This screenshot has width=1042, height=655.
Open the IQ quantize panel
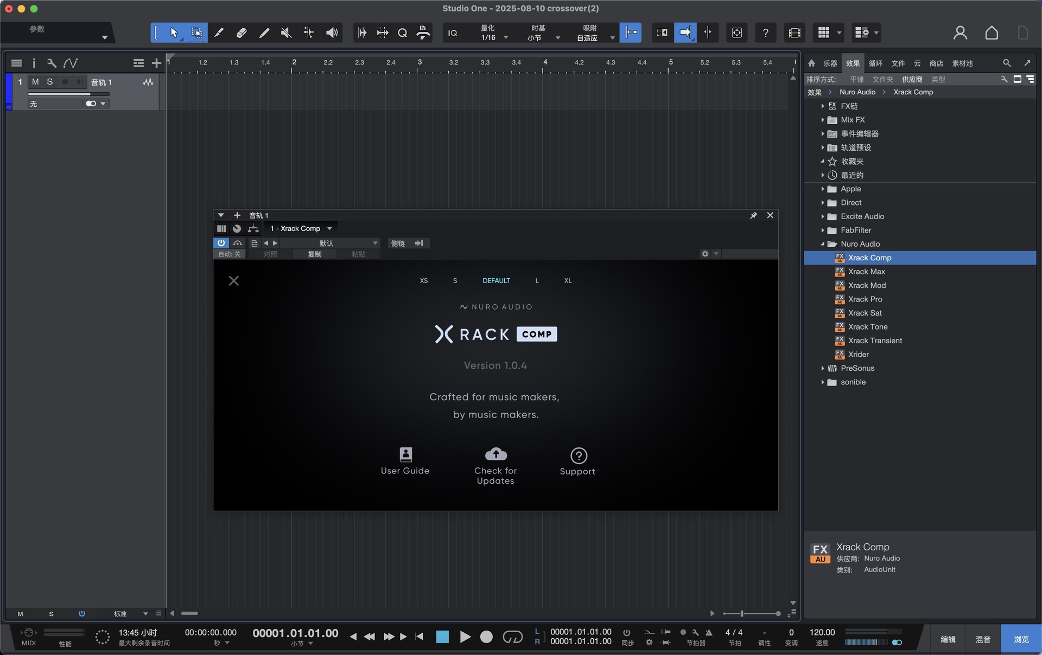click(x=453, y=33)
